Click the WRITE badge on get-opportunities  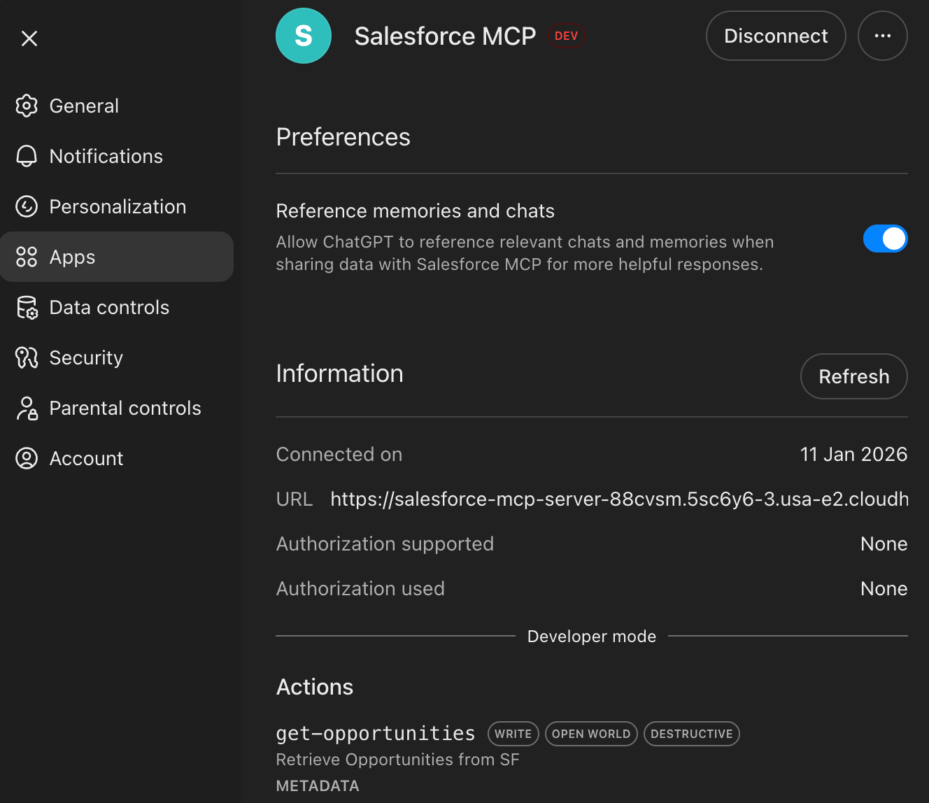513,733
